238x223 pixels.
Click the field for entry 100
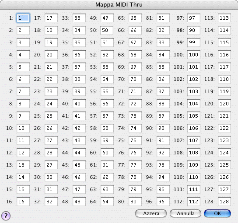click(x=194, y=55)
